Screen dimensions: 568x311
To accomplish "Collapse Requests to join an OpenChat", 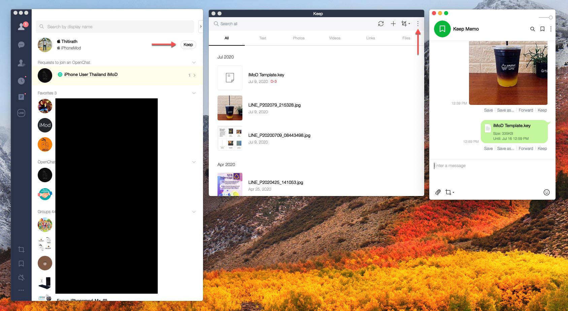I will (x=194, y=63).
